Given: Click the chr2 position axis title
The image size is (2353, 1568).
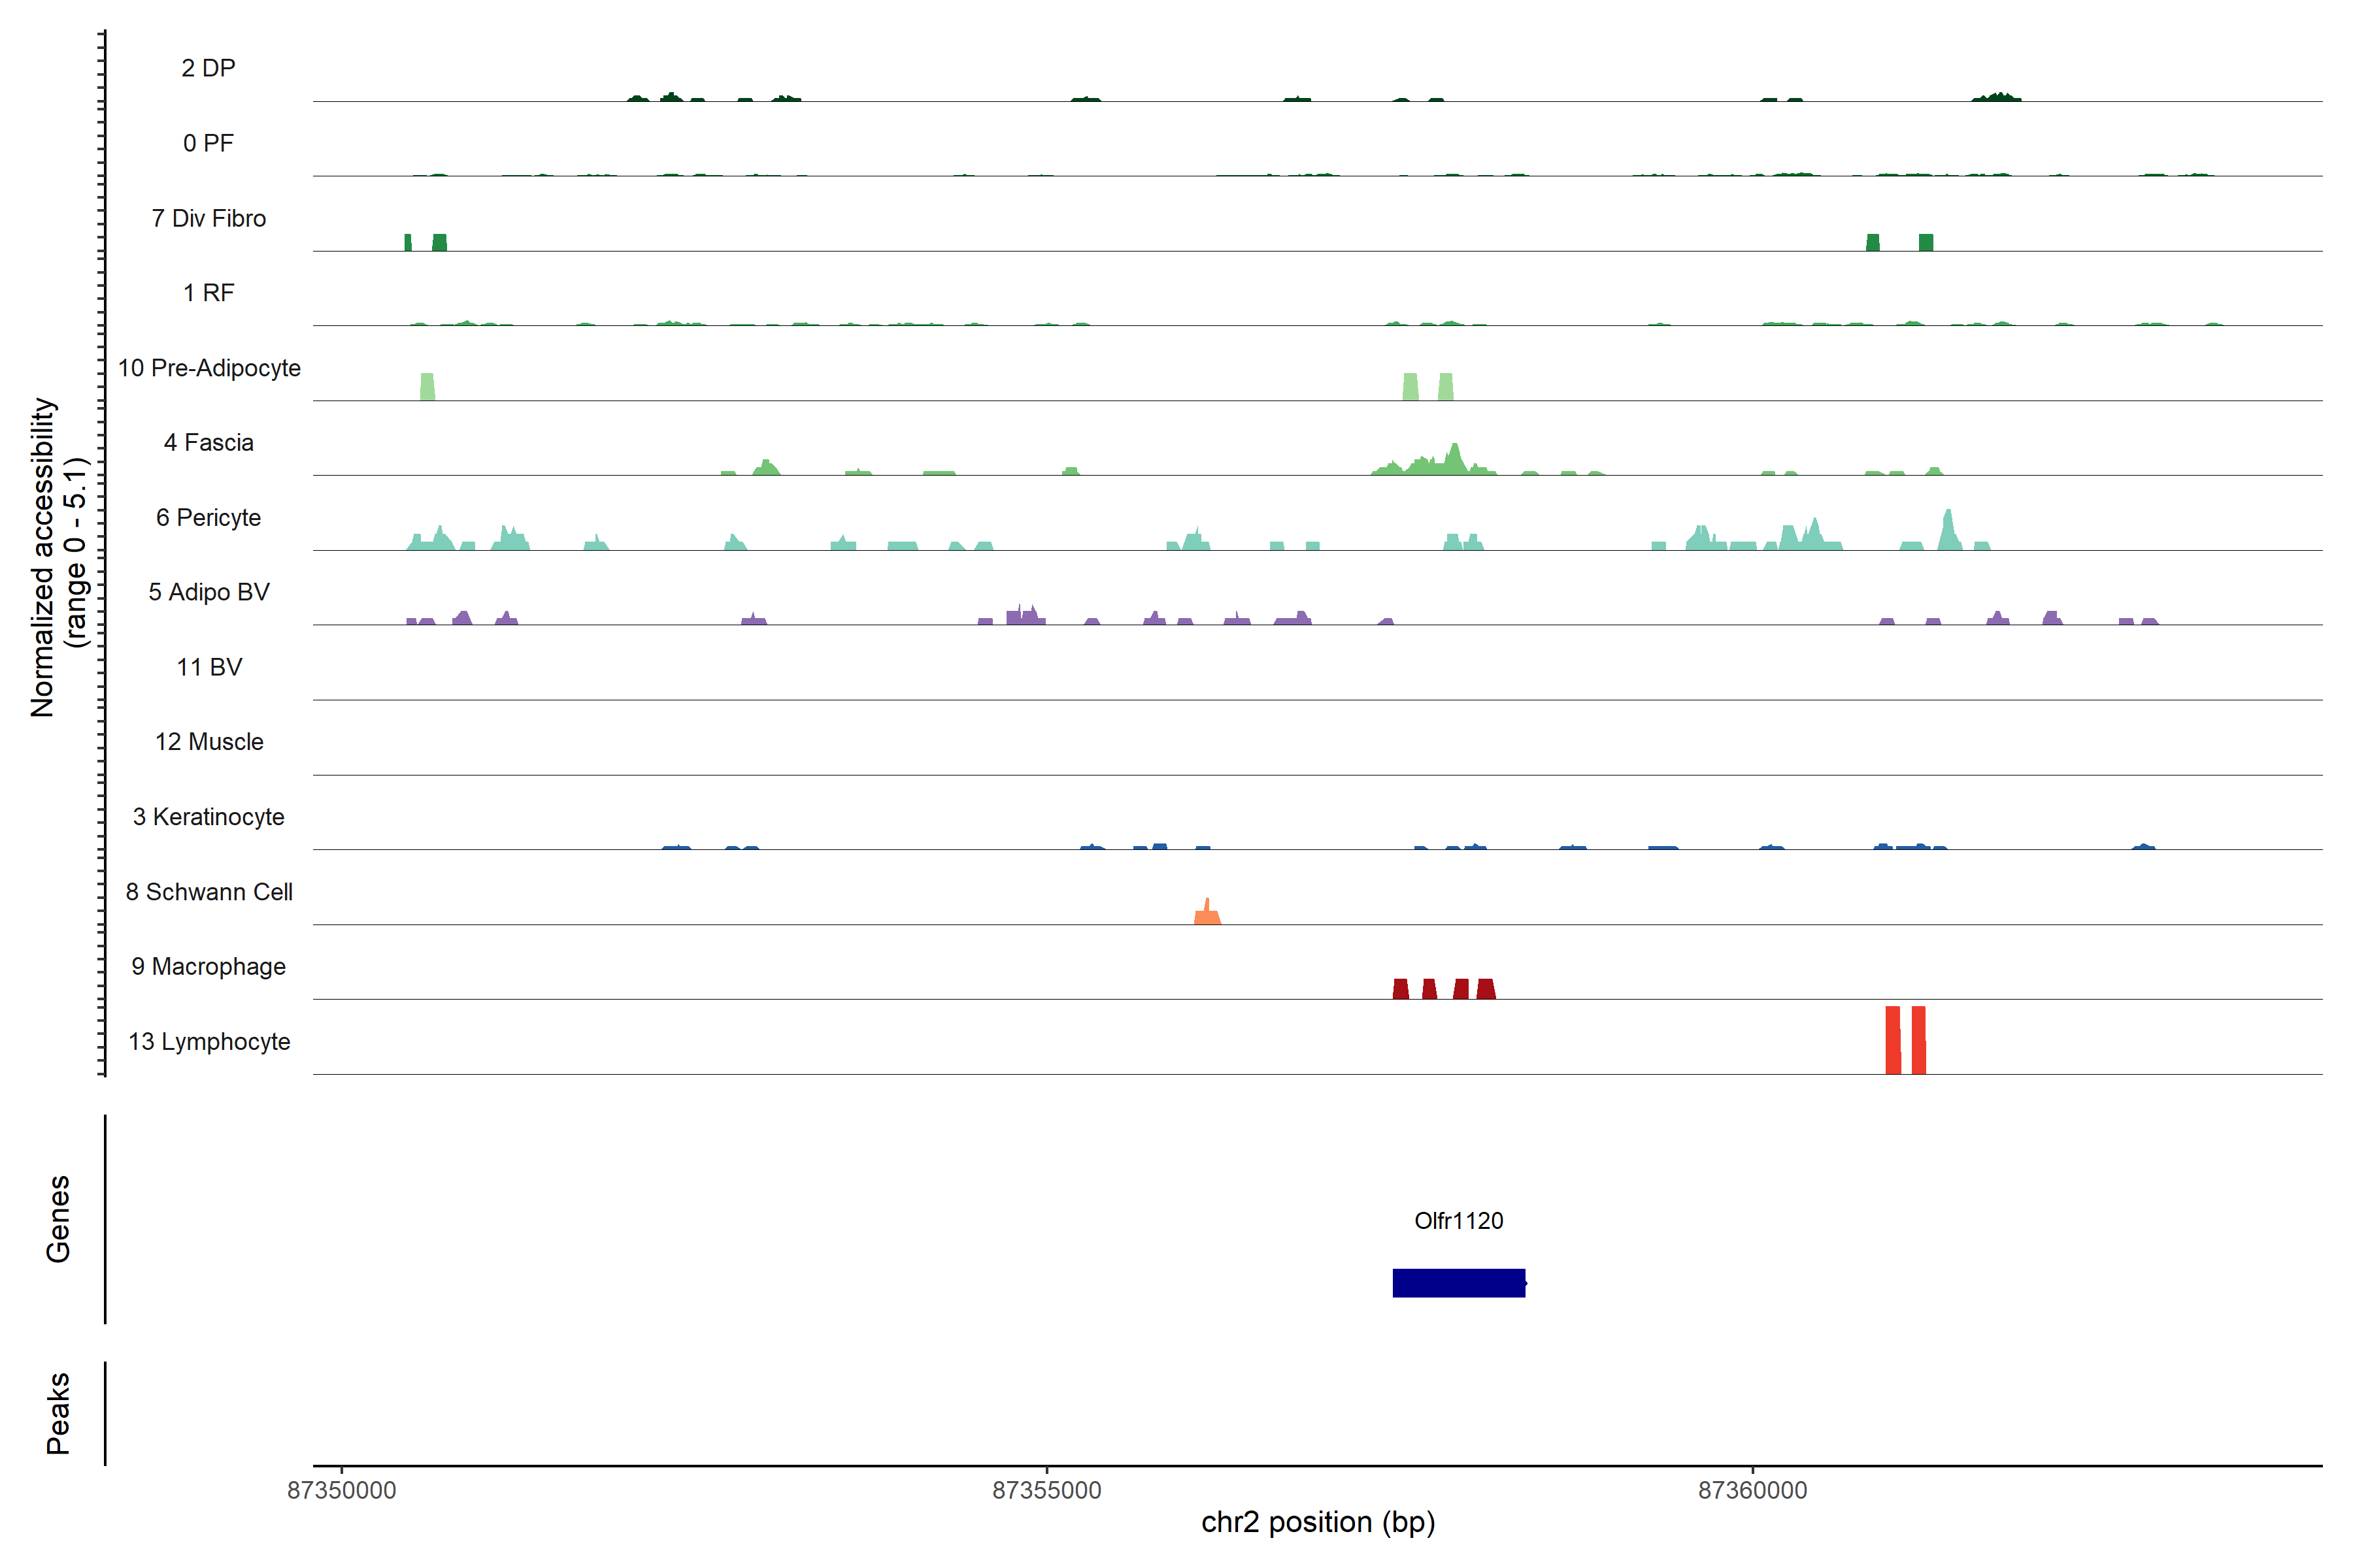Looking at the screenshot, I should pyautogui.click(x=1318, y=1522).
